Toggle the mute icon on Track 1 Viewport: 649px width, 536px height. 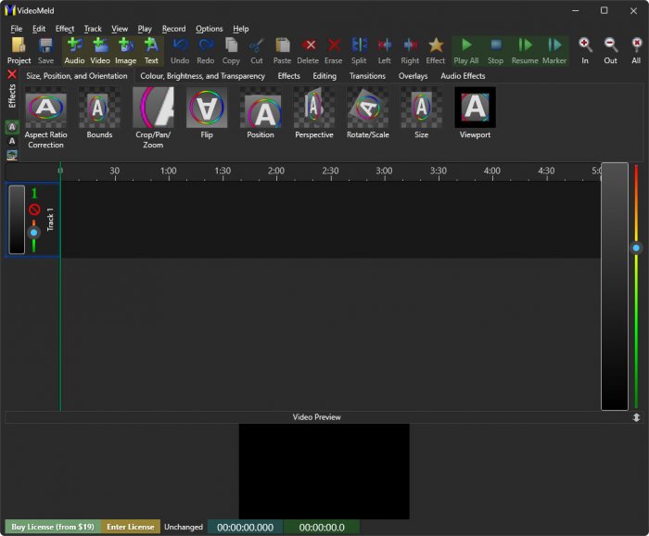[34, 210]
